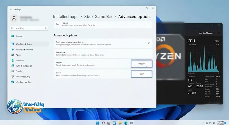
Task: Click the Repair button
Action: coord(141,64)
